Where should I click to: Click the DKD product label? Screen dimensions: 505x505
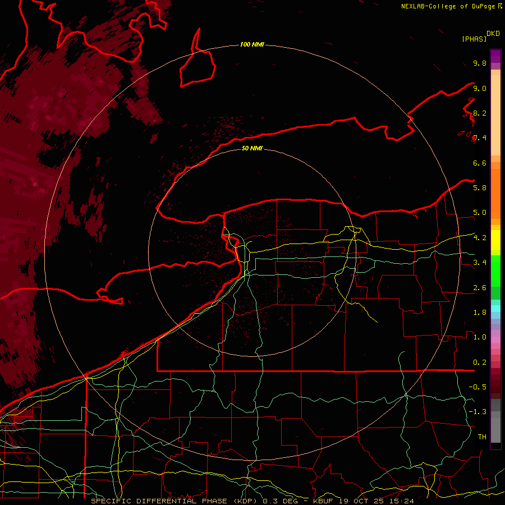(x=493, y=34)
